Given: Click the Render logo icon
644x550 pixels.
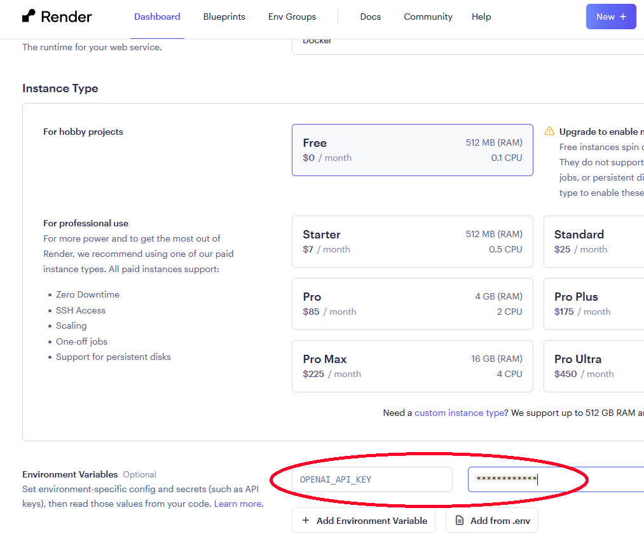Looking at the screenshot, I should (x=29, y=17).
